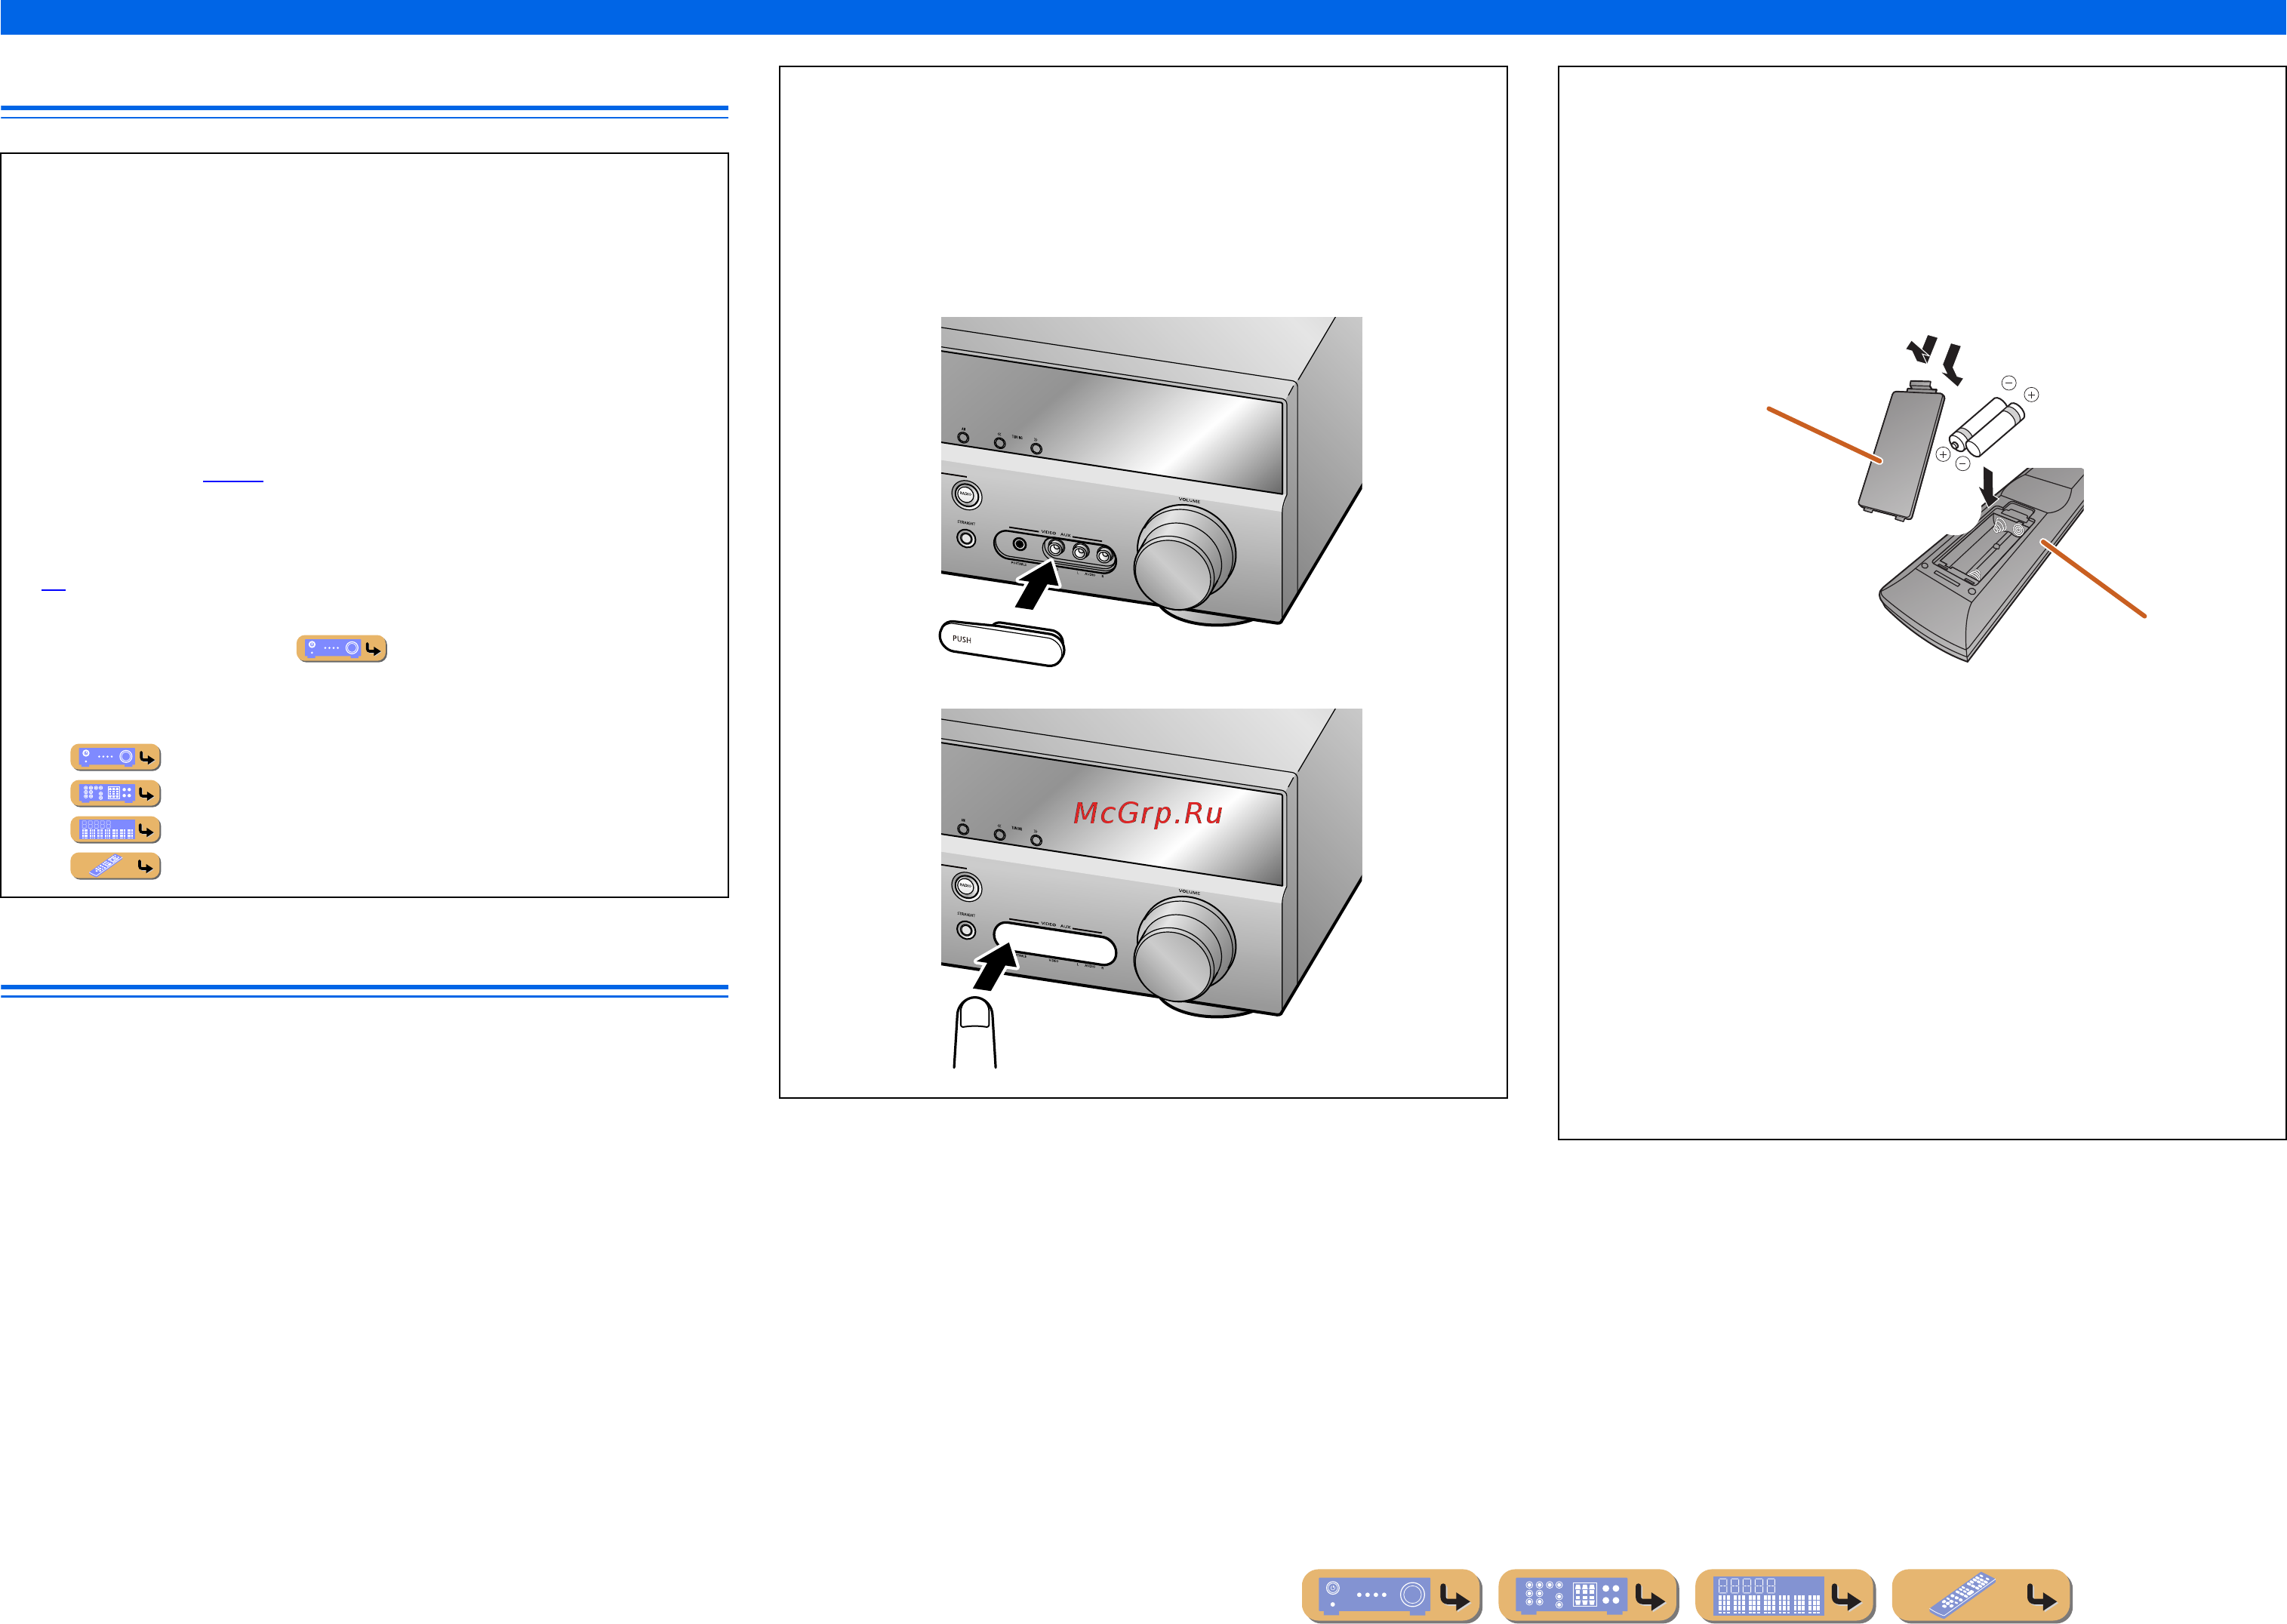Click the two batteries drawing

(1987, 426)
